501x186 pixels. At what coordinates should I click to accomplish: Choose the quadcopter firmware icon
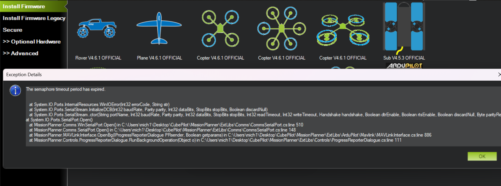tap(220, 28)
